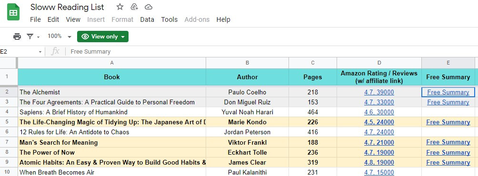
Task: Open Atomic Habits' Free Summary link
Action: point(448,162)
